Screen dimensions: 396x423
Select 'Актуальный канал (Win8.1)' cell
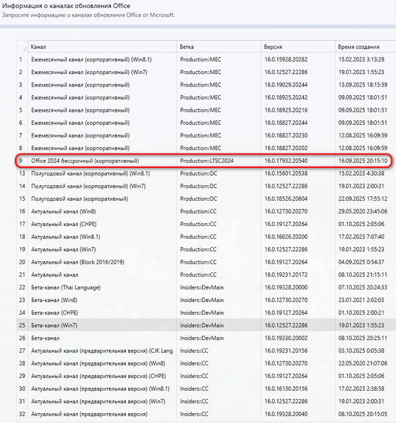[x=102, y=237]
